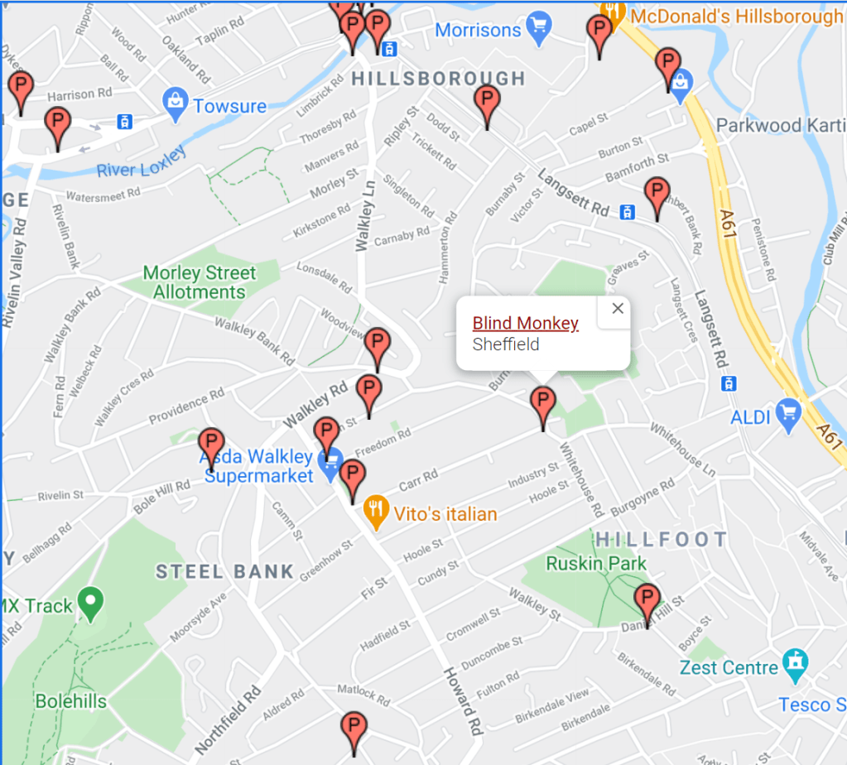847x765 pixels.
Task: Open the Blind Monkey link in popup
Action: [x=525, y=323]
